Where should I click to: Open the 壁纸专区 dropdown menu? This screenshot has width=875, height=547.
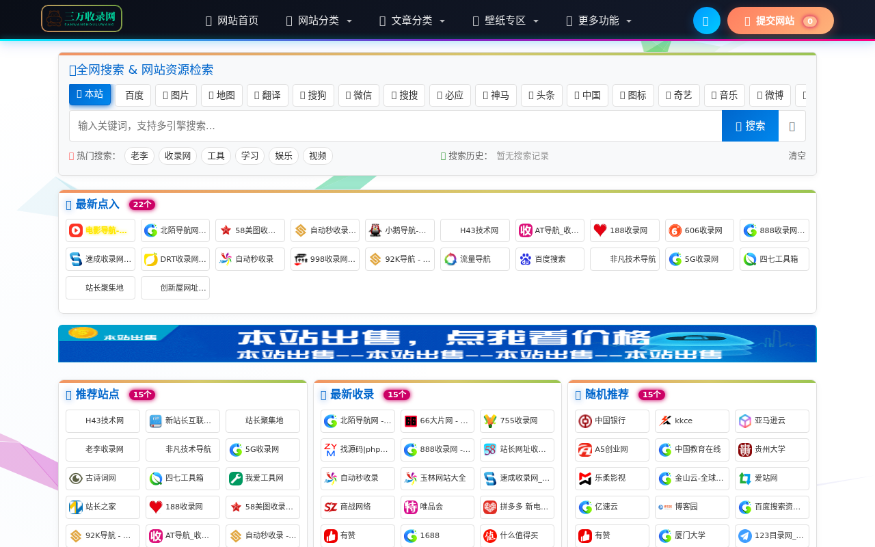click(504, 21)
